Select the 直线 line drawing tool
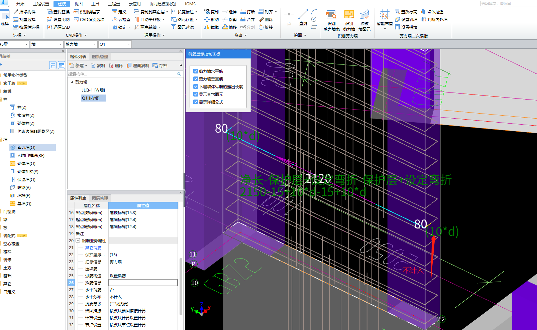 click(x=303, y=17)
